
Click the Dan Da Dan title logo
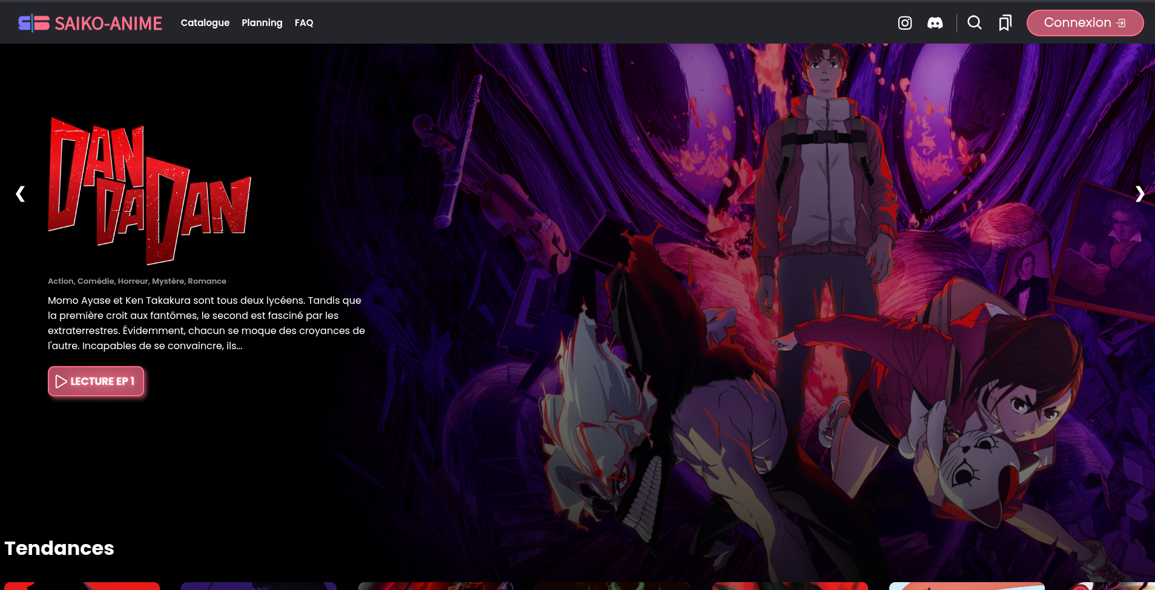click(150, 192)
